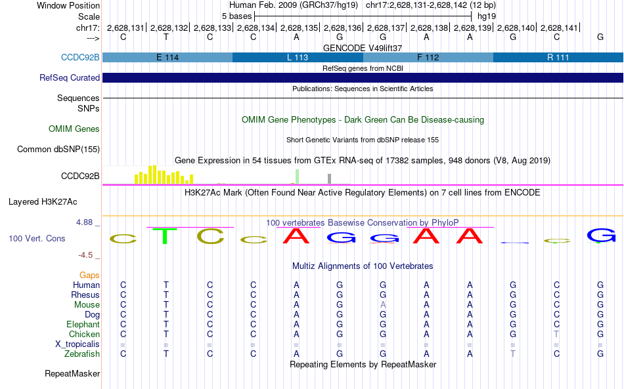This screenshot has height=389, width=624.
Task: Click the Scale label
Action: 89,16
